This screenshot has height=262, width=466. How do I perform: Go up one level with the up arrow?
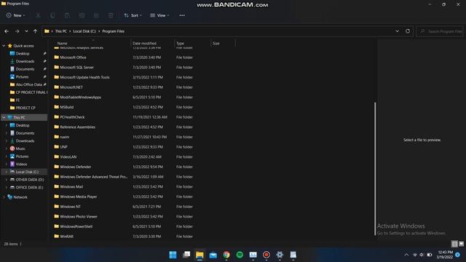pyautogui.click(x=36, y=31)
